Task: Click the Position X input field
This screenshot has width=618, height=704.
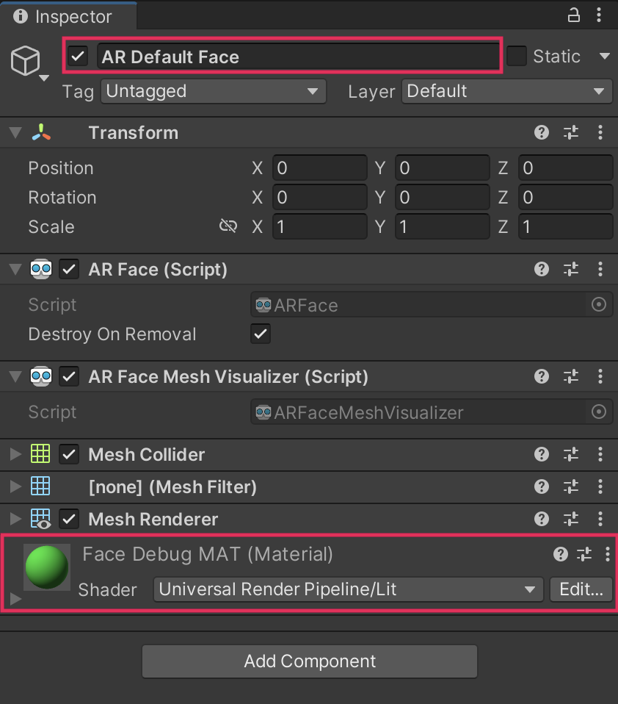Action: [319, 168]
